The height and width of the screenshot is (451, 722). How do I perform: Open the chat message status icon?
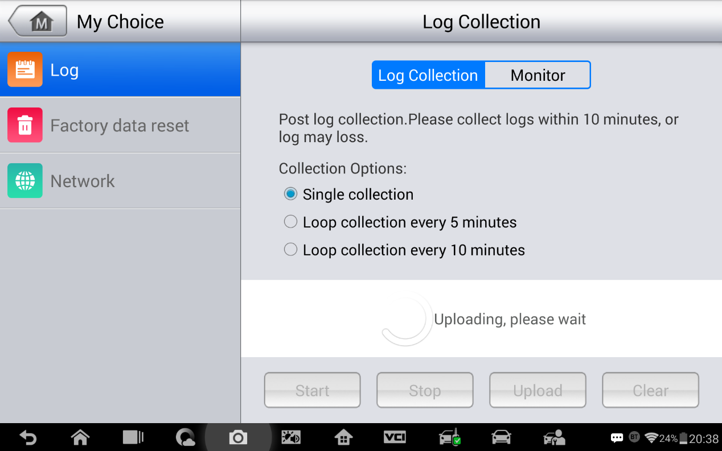click(617, 438)
